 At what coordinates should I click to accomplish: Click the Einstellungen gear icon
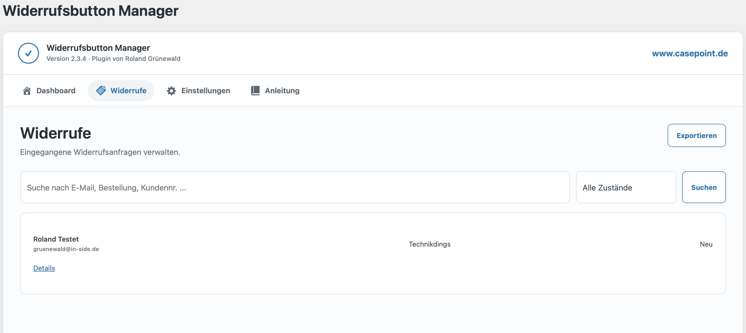[x=171, y=91]
